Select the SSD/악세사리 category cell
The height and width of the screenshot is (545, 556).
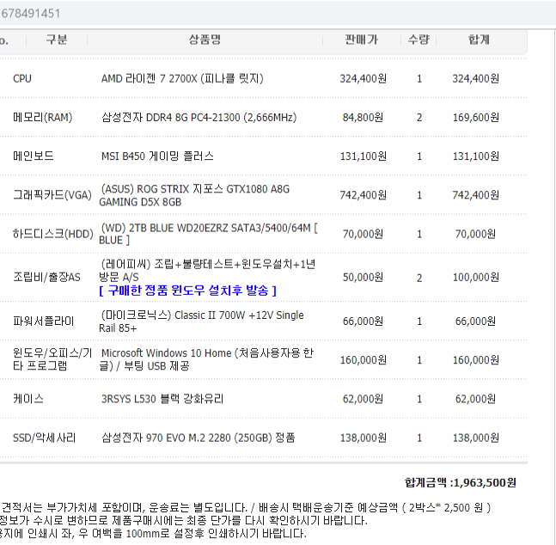tap(45, 438)
